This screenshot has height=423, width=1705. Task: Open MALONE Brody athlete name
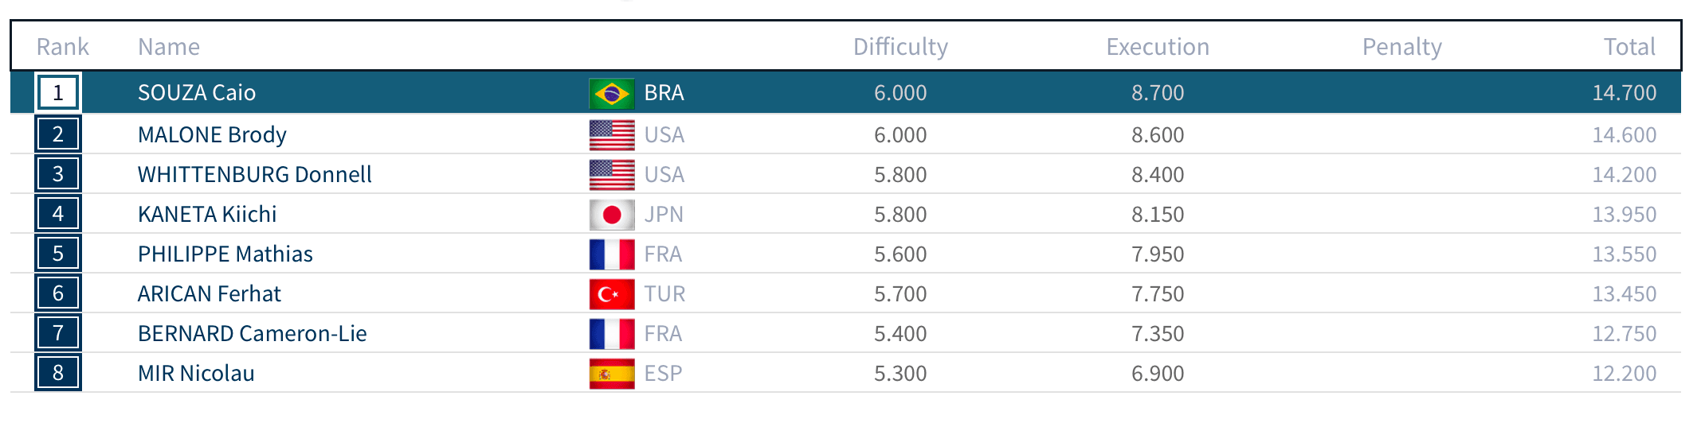tap(212, 135)
